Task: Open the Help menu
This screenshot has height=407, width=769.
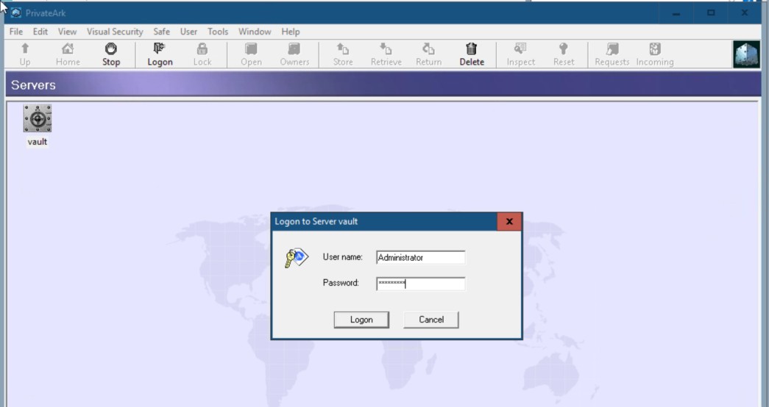Action: 291,32
